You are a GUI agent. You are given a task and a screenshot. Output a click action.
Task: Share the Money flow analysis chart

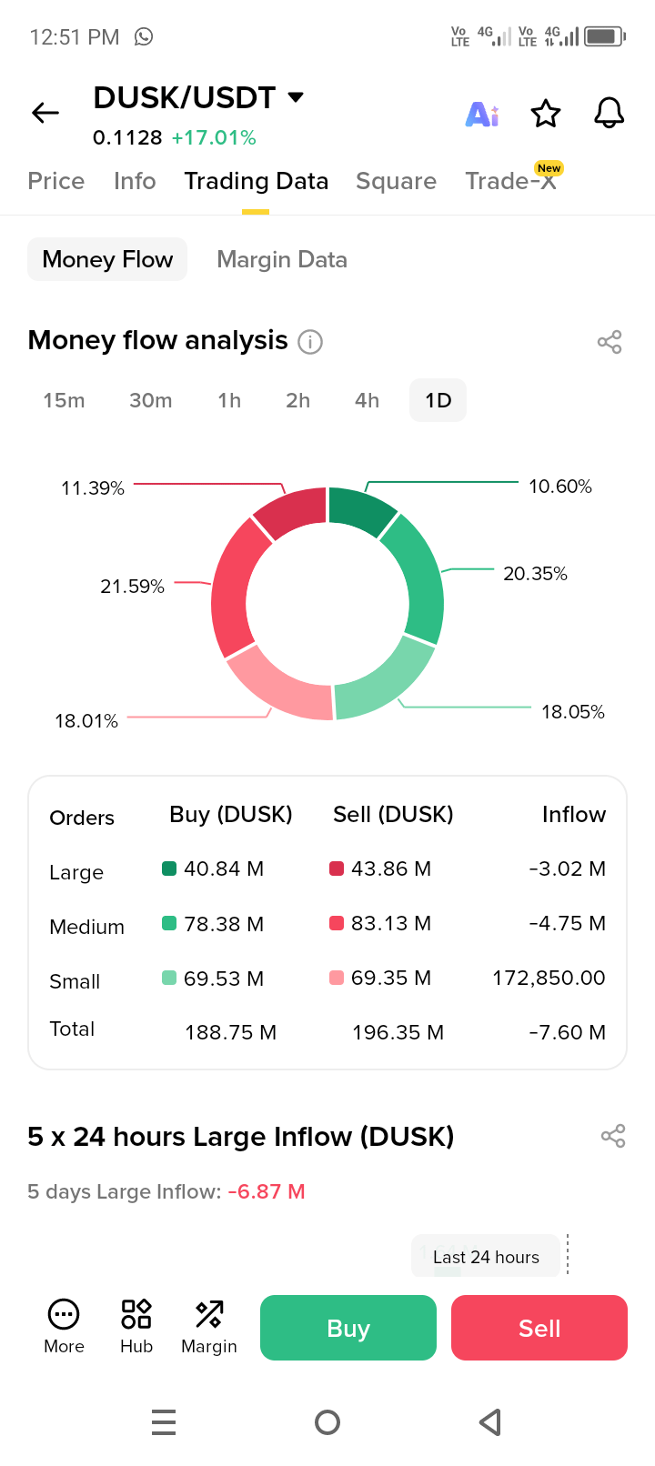[x=610, y=342]
